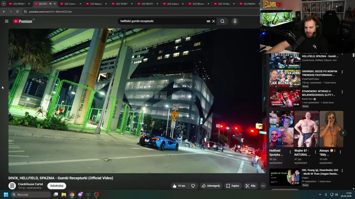Clear the search box with the X
Viewport: 355px width, 199px height.
click(x=214, y=21)
